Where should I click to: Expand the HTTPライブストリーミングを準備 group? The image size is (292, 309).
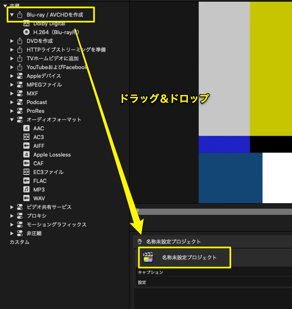[x=12, y=50]
